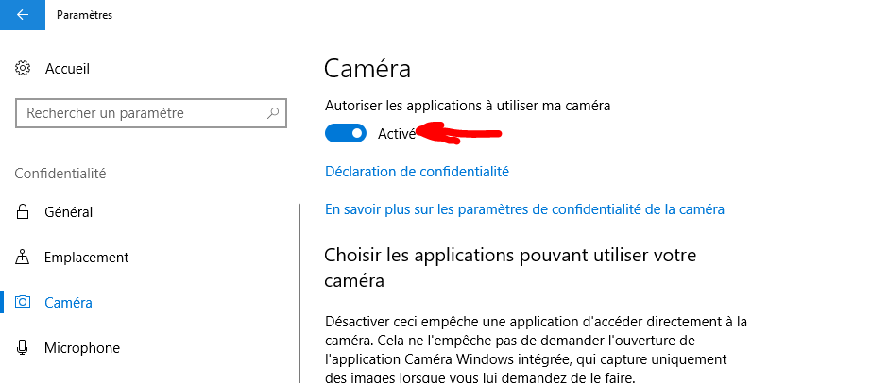The image size is (888, 383).
Task: Open En savoir plus sur les paramètres link
Action: point(524,209)
